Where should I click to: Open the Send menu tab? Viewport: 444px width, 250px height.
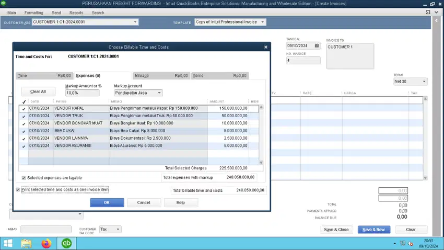[56, 13]
